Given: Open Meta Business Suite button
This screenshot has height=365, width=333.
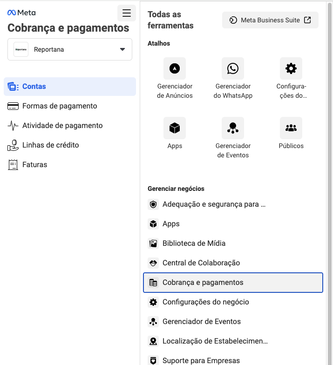Looking at the screenshot, I should point(270,20).
